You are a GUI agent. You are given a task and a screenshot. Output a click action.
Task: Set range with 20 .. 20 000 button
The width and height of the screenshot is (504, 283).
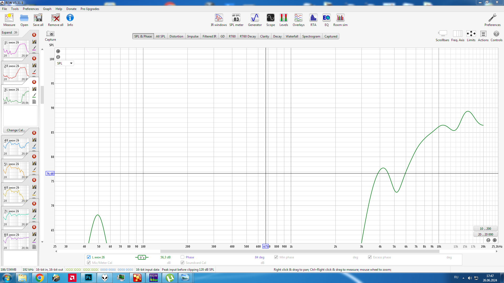485,234
